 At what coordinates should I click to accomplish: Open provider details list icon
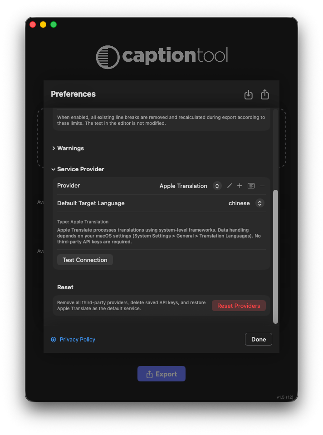pos(251,186)
